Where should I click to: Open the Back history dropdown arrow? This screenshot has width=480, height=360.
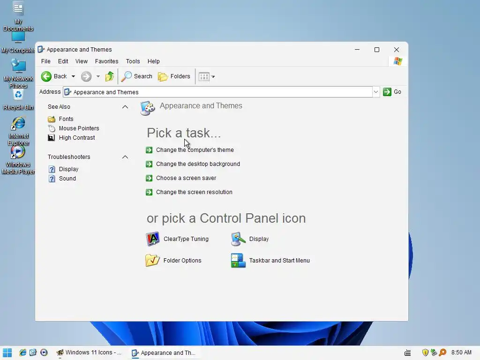tap(74, 76)
